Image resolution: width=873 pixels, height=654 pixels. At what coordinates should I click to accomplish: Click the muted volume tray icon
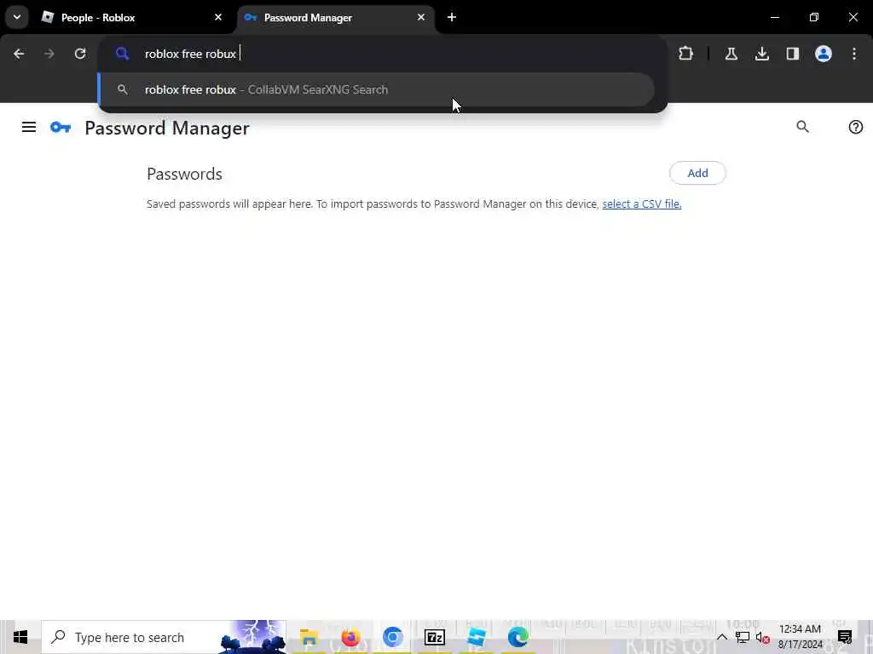763,637
